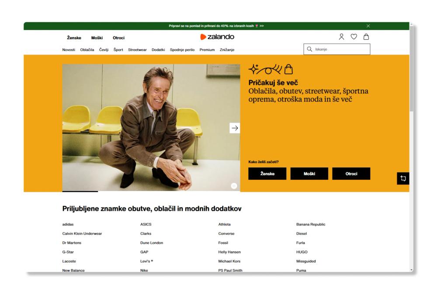The height and width of the screenshot is (294, 437).
Task: Open the New Balance brand link
Action: click(73, 270)
